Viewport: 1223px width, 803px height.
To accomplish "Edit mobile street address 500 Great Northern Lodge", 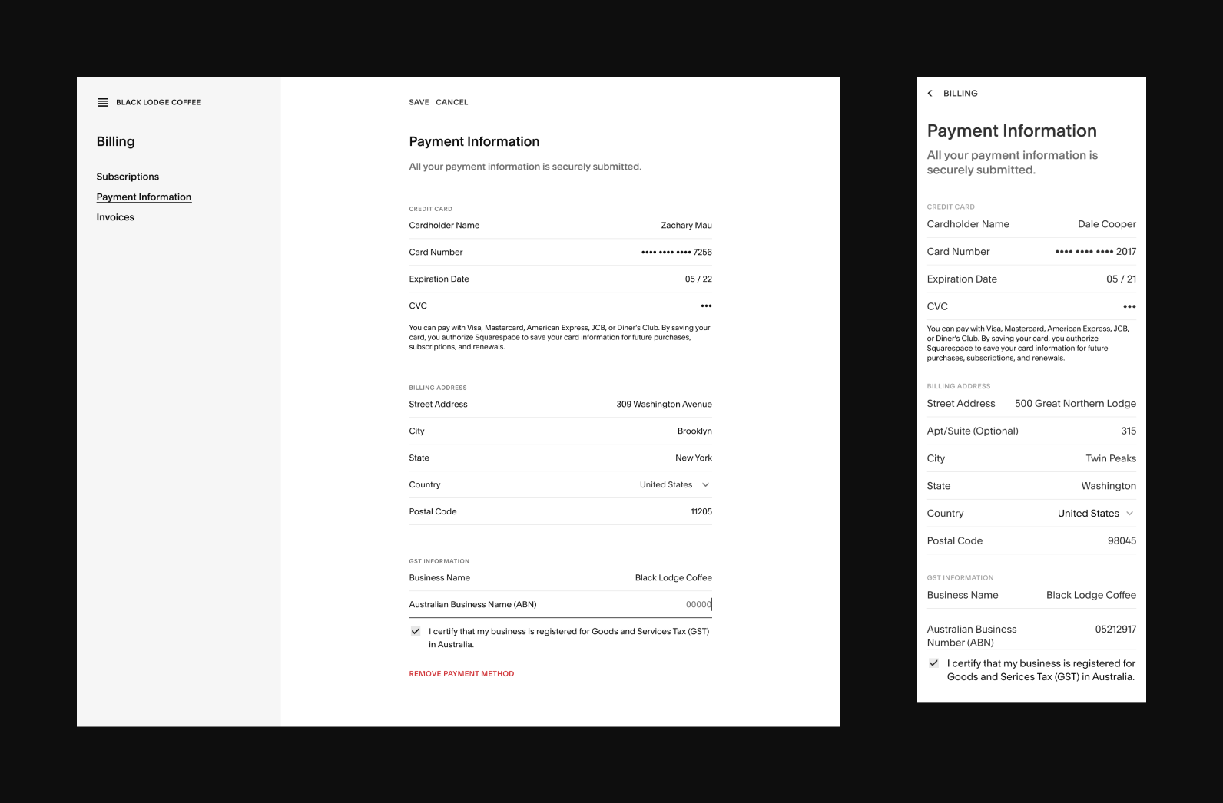I will (1032, 403).
